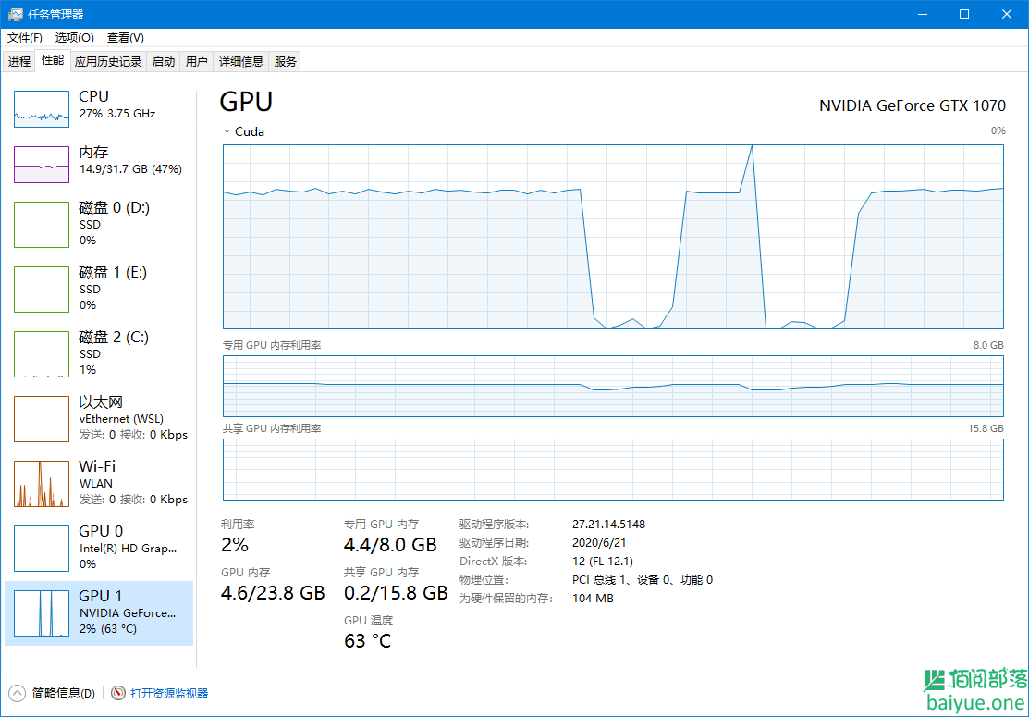The height and width of the screenshot is (717, 1029).
Task: Click 简略信息(D) to show fewer details
Action: [64, 693]
